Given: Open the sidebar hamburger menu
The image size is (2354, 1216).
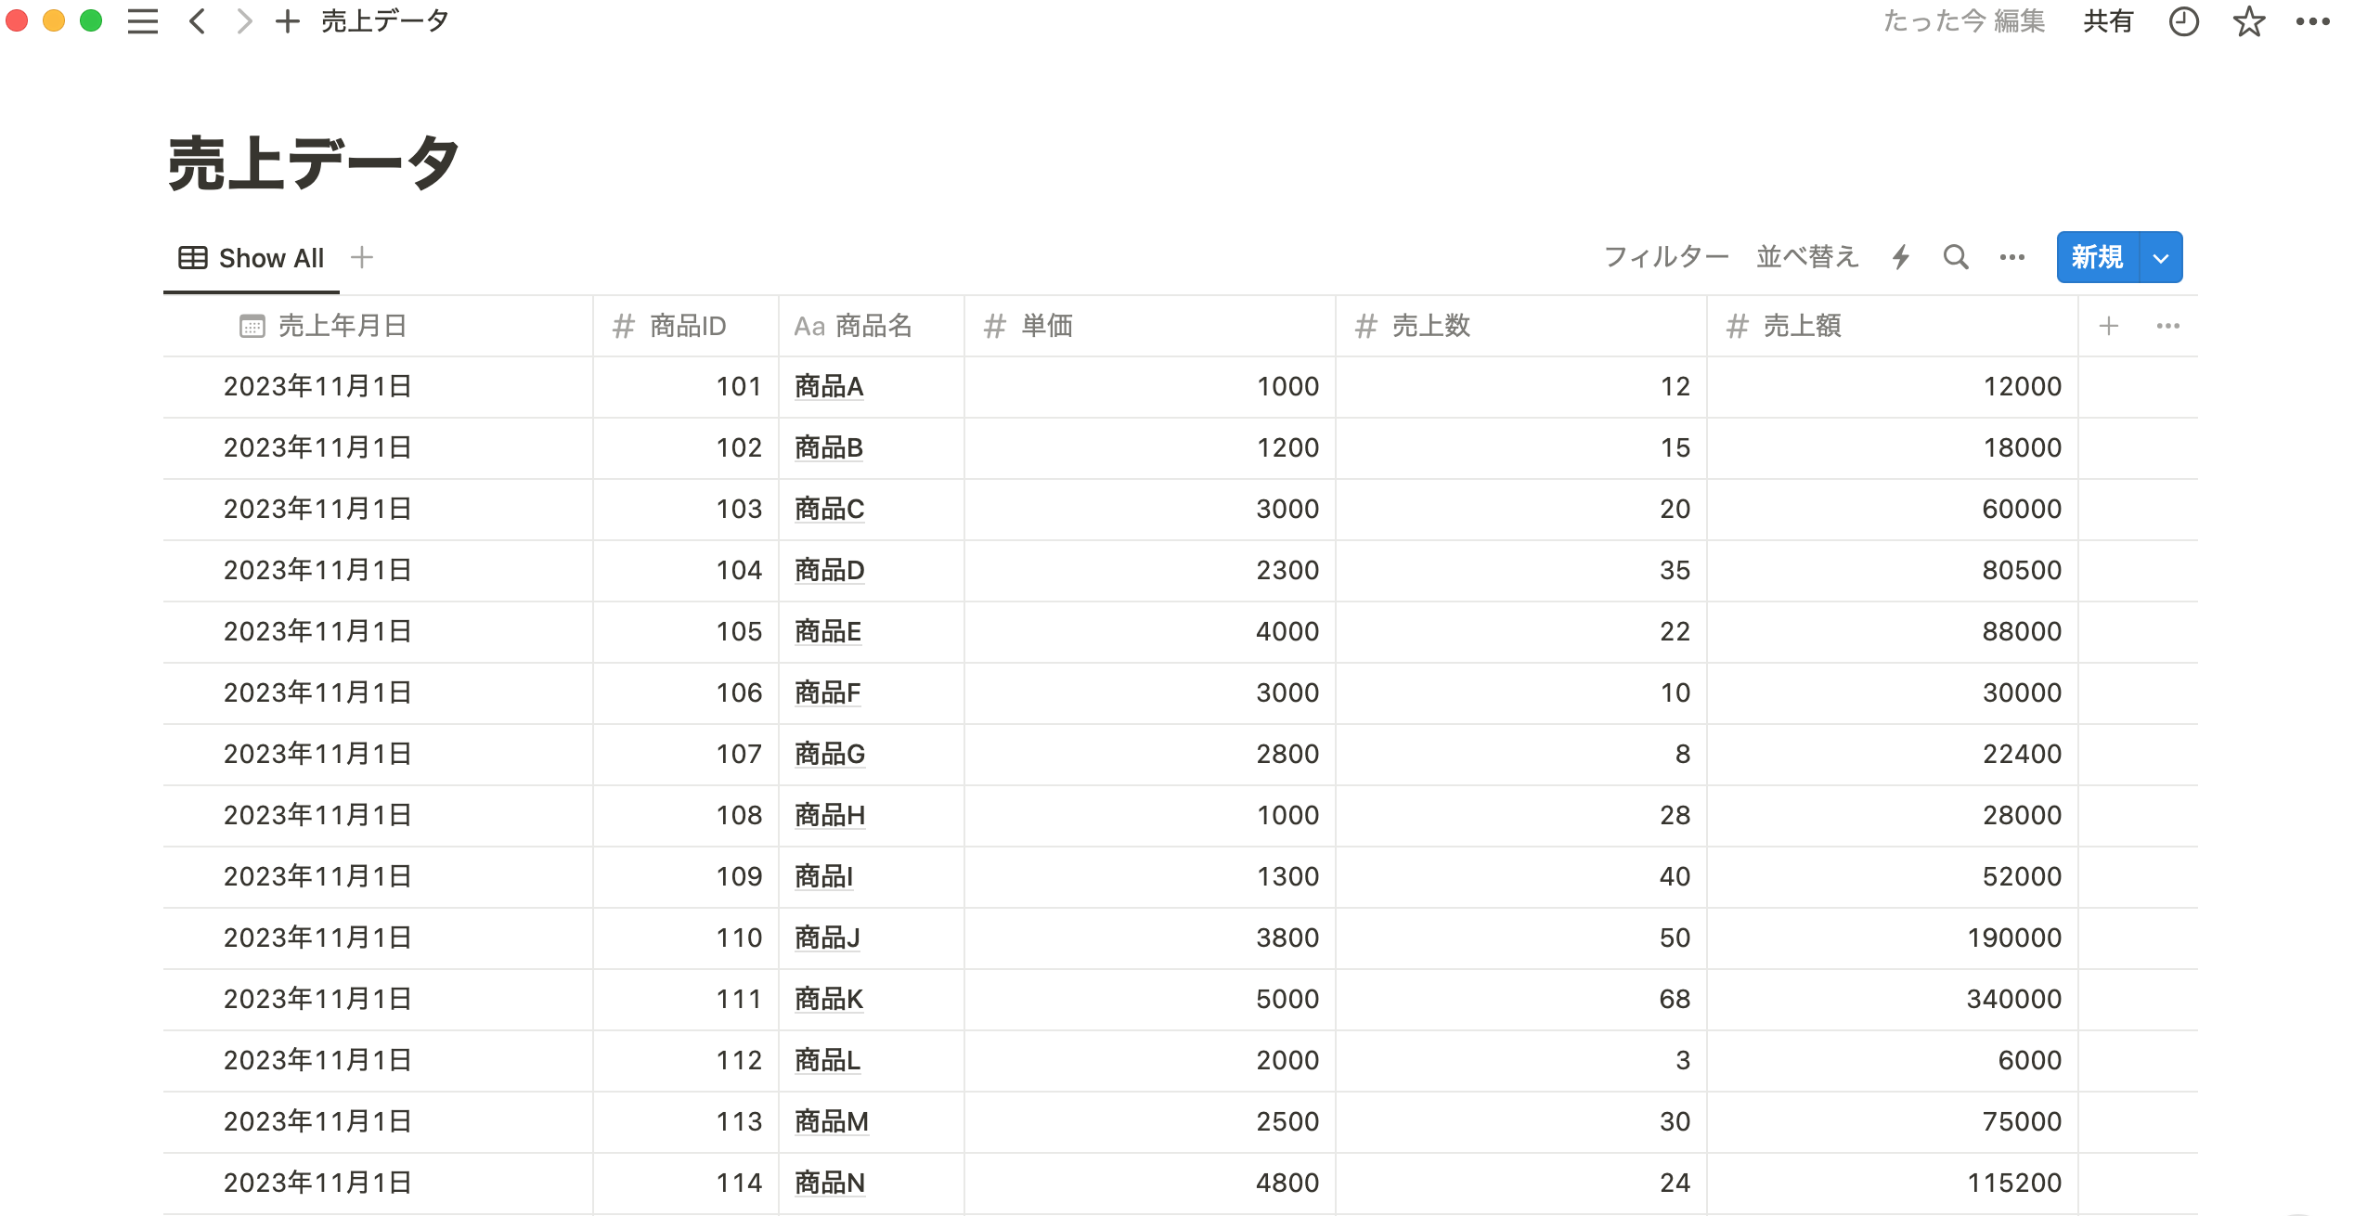Looking at the screenshot, I should point(143,21).
